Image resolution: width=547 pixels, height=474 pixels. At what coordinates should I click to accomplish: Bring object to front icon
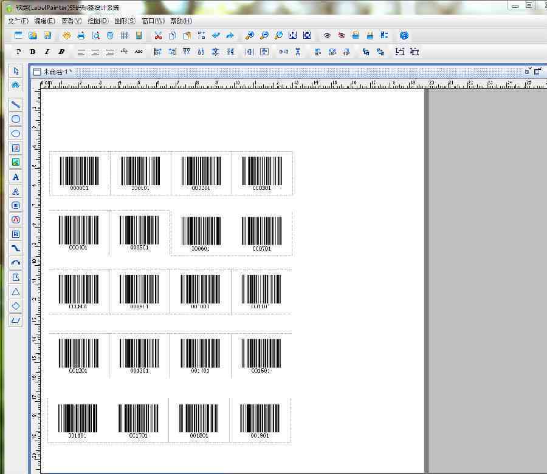tap(366, 52)
